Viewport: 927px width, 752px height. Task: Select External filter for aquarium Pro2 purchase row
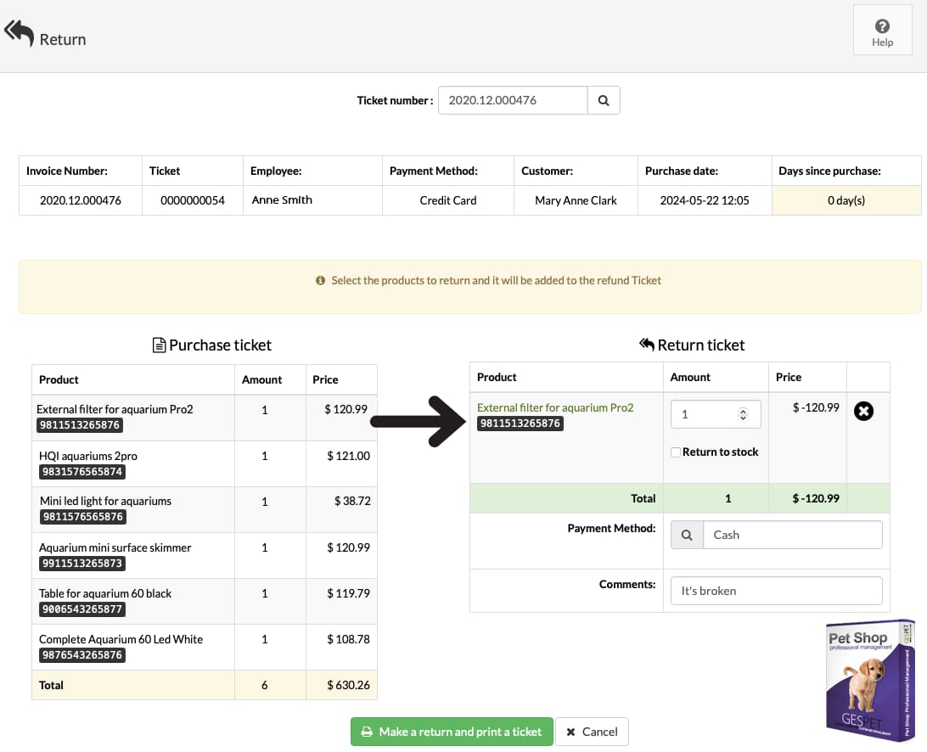pos(204,418)
